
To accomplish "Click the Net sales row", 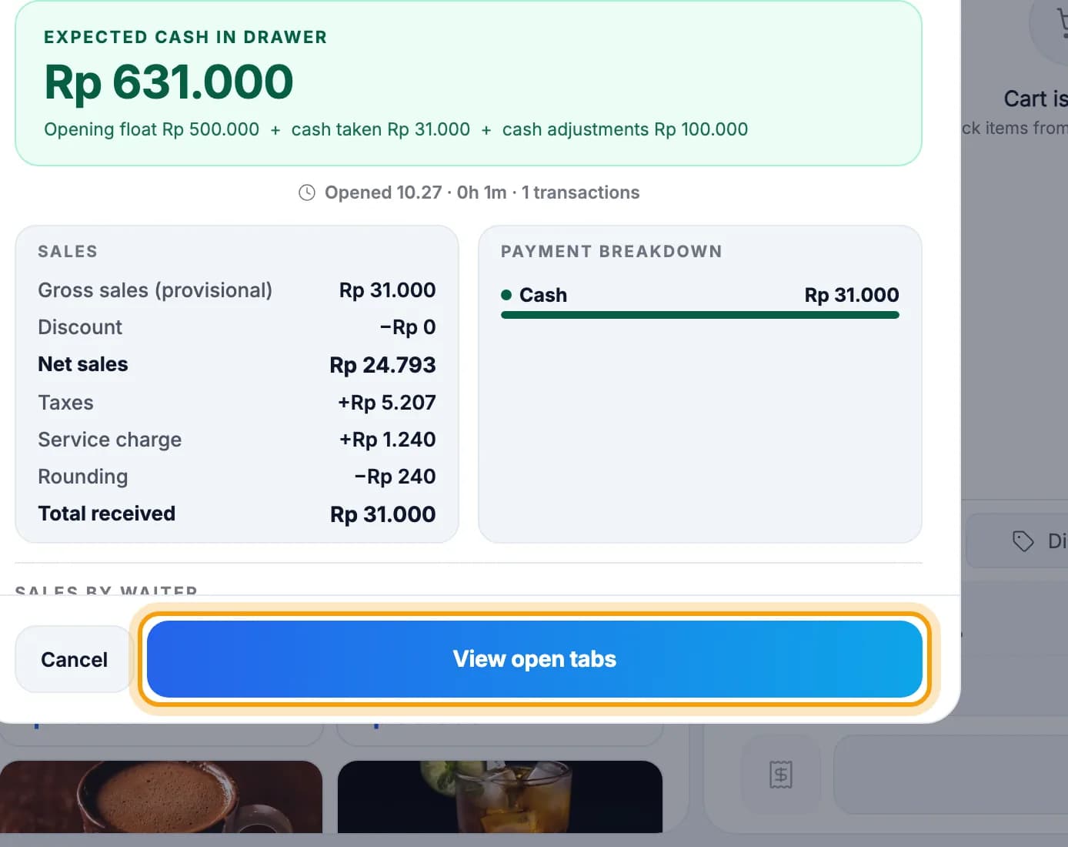I will pyautogui.click(x=237, y=364).
